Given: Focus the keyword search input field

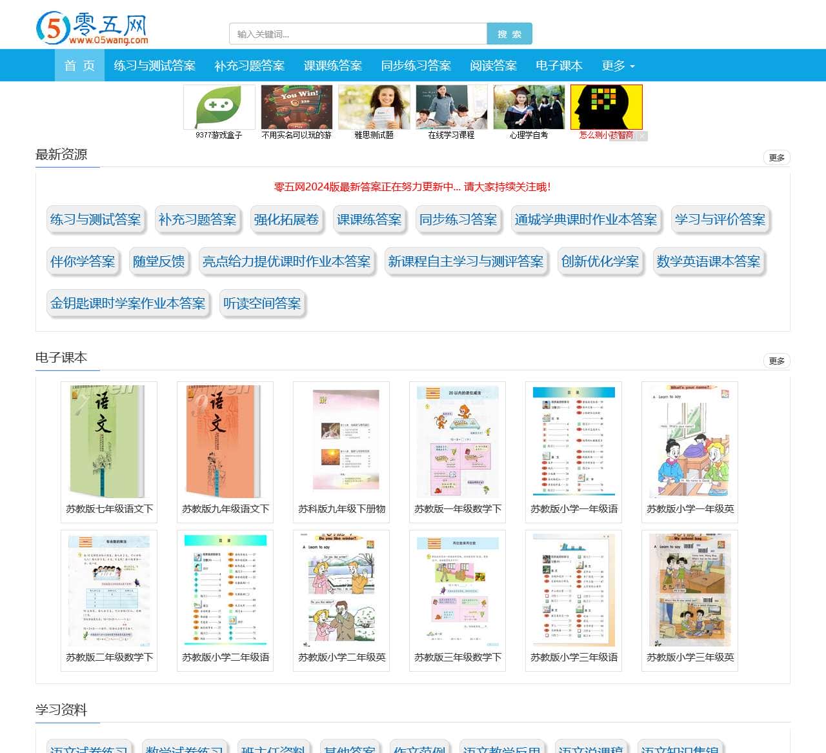Looking at the screenshot, I should click(x=358, y=34).
